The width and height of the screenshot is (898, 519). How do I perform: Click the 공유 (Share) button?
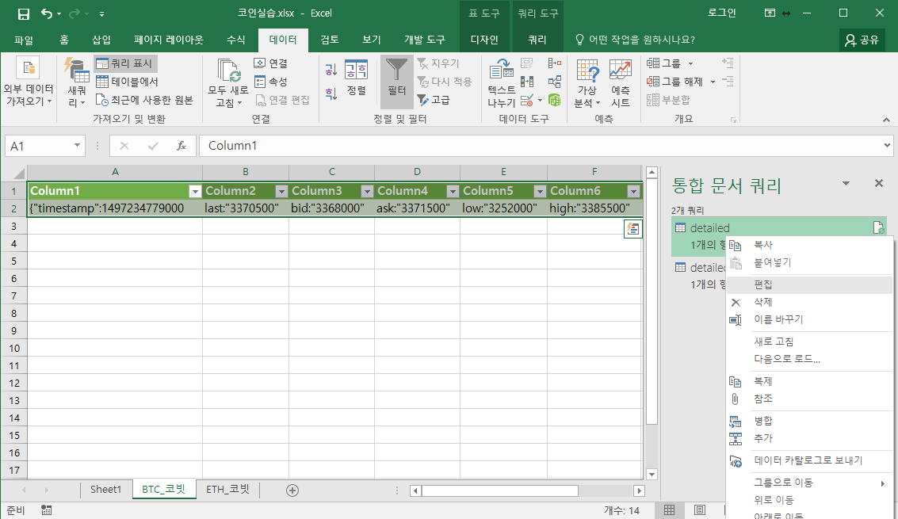tap(862, 40)
